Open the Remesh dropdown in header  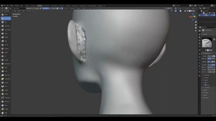pos(187,8)
